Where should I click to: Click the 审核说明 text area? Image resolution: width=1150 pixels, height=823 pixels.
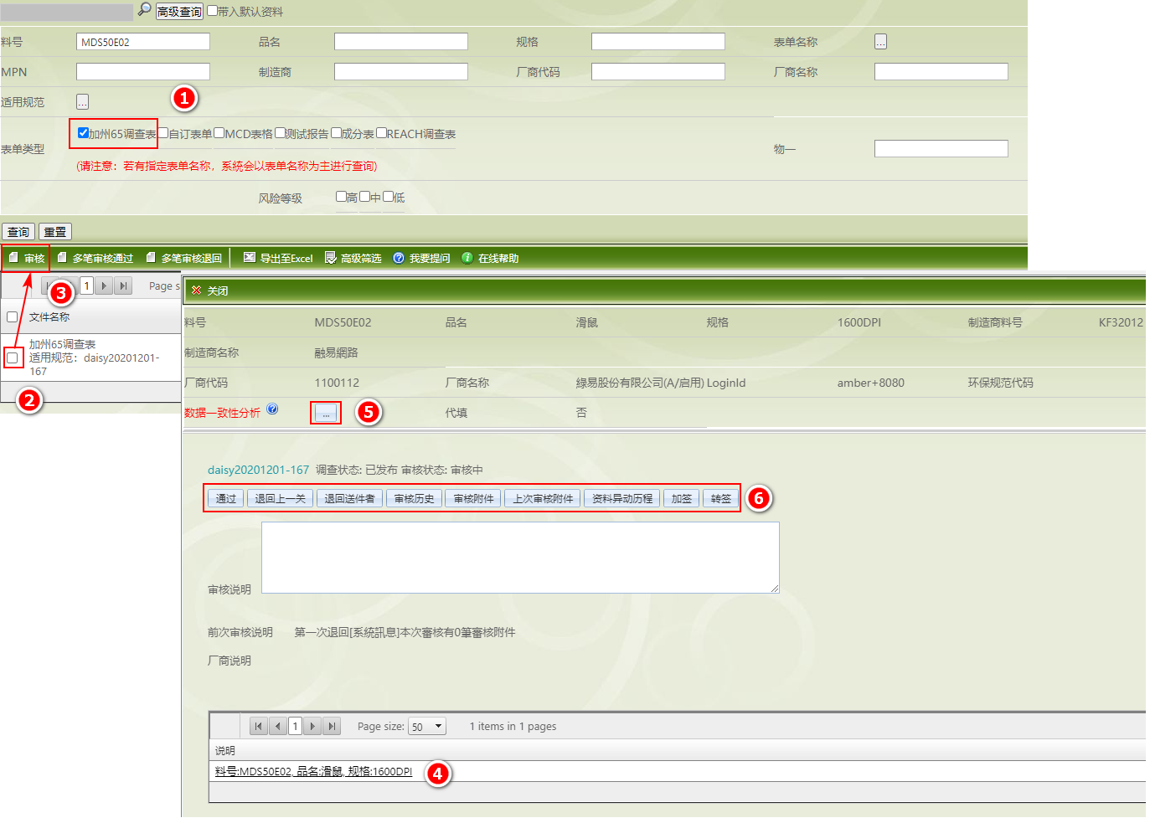(520, 558)
